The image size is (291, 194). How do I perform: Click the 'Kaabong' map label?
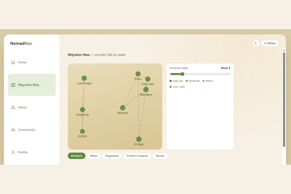82,115
